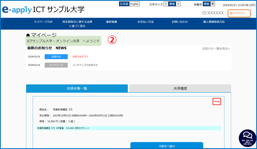Open お支払い方法 menu item
This screenshot has height=149, width=257.
click(145, 22)
